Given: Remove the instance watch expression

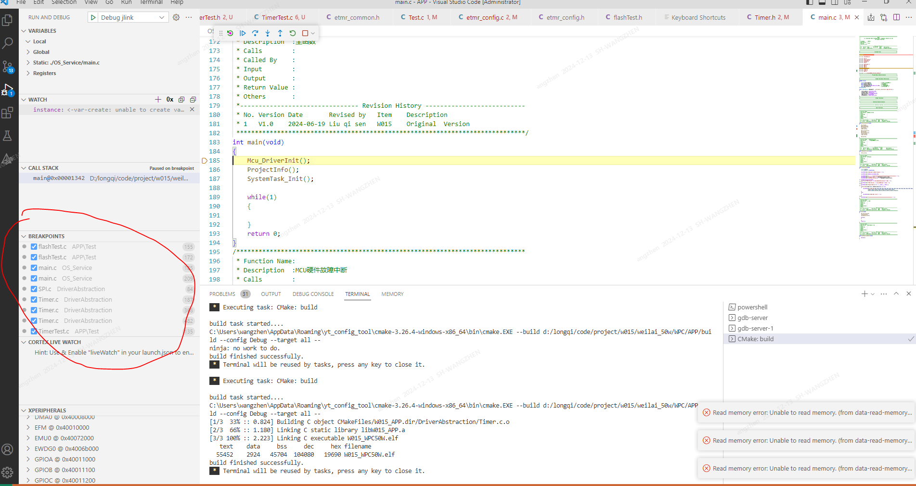Looking at the screenshot, I should (192, 110).
